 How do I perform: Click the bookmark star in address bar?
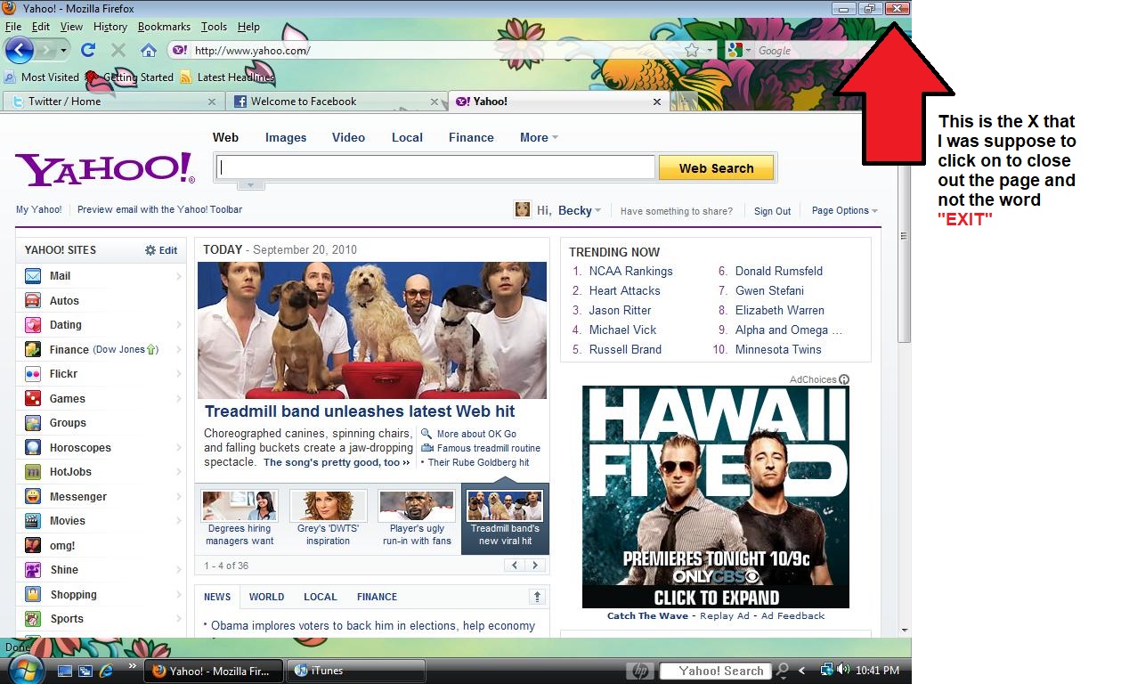click(x=692, y=50)
